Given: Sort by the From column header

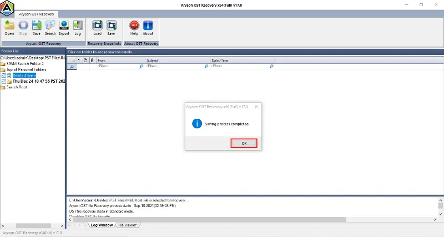Looking at the screenshot, I should tap(120, 60).
